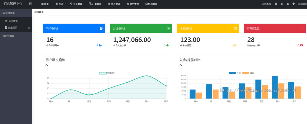Click the green up arrow next to 3

click(168, 45)
